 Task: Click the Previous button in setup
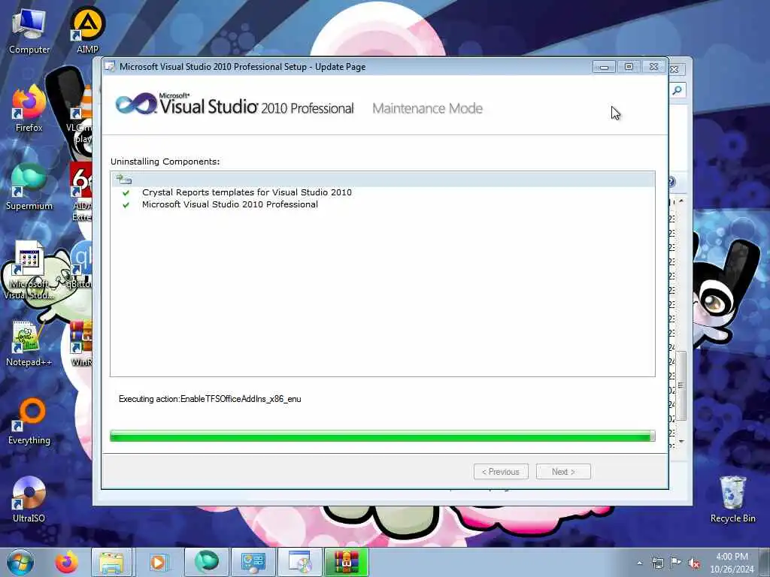[x=501, y=472]
